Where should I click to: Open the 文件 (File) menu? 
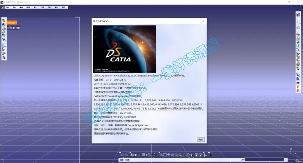[x=14, y=7]
